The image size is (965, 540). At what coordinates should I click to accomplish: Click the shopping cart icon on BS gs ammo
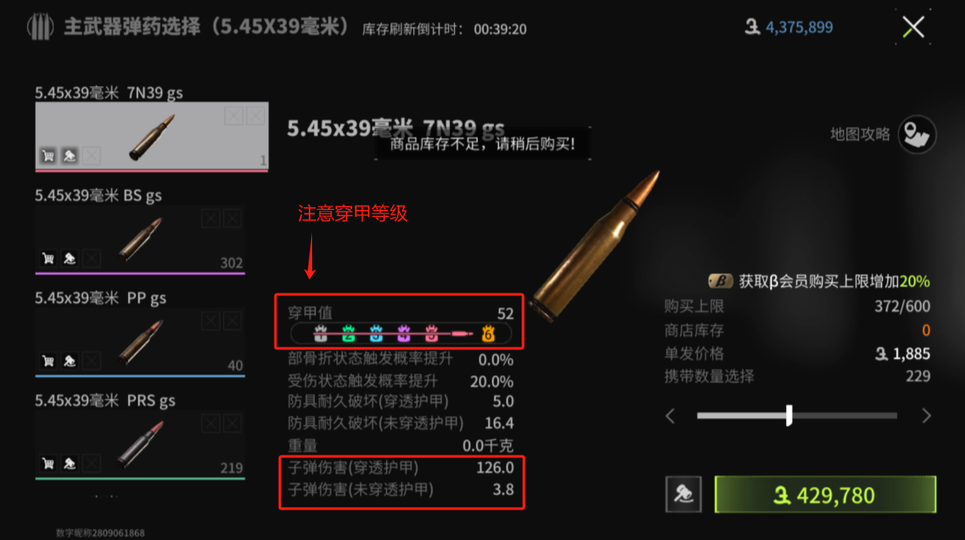48,259
